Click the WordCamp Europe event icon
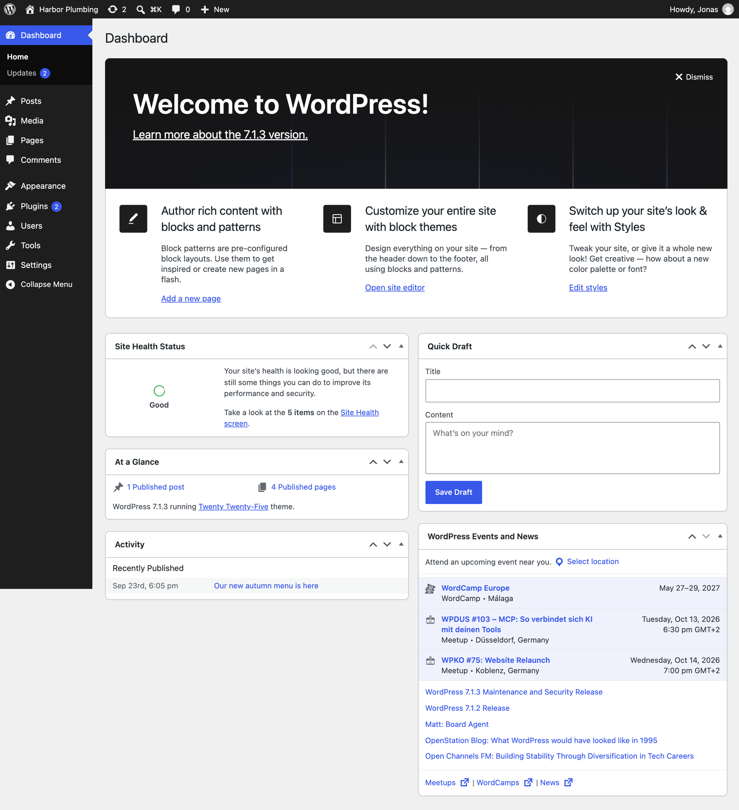739x810 pixels. pos(430,589)
